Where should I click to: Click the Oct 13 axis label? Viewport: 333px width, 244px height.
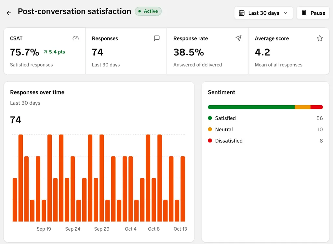pyautogui.click(x=180, y=229)
